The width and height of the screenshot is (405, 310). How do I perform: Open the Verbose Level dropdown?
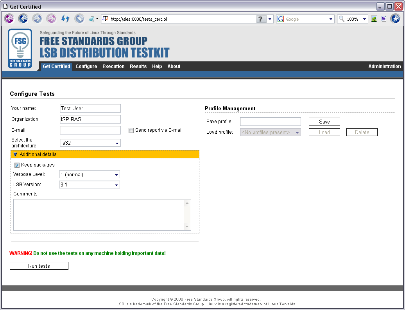point(90,175)
